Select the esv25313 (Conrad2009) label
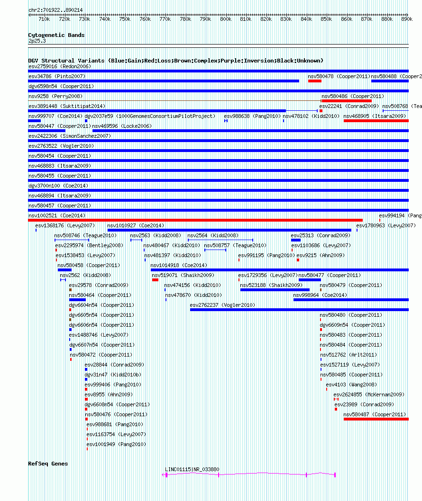 coord(321,235)
